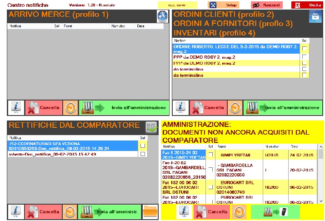The height and width of the screenshot is (221, 325).
Task: Open Info in Ordini Clienti panel
Action: click(x=180, y=108)
